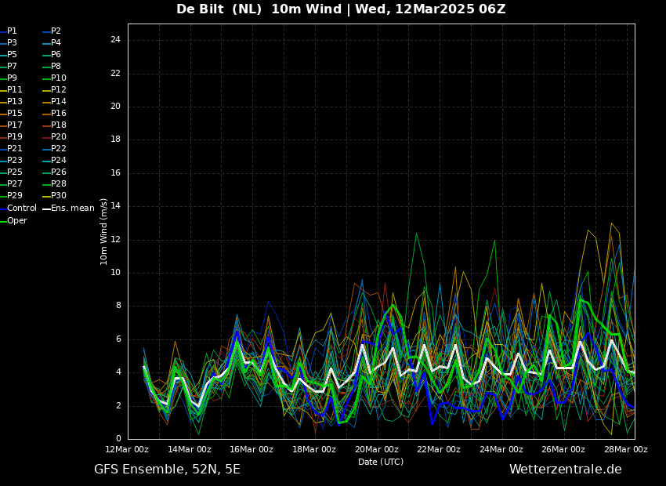
Task: Click the Wetterzentrale.de text
Action: pyautogui.click(x=565, y=470)
